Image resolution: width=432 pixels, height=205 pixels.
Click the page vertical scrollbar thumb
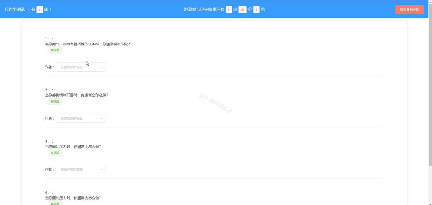pos(430,85)
